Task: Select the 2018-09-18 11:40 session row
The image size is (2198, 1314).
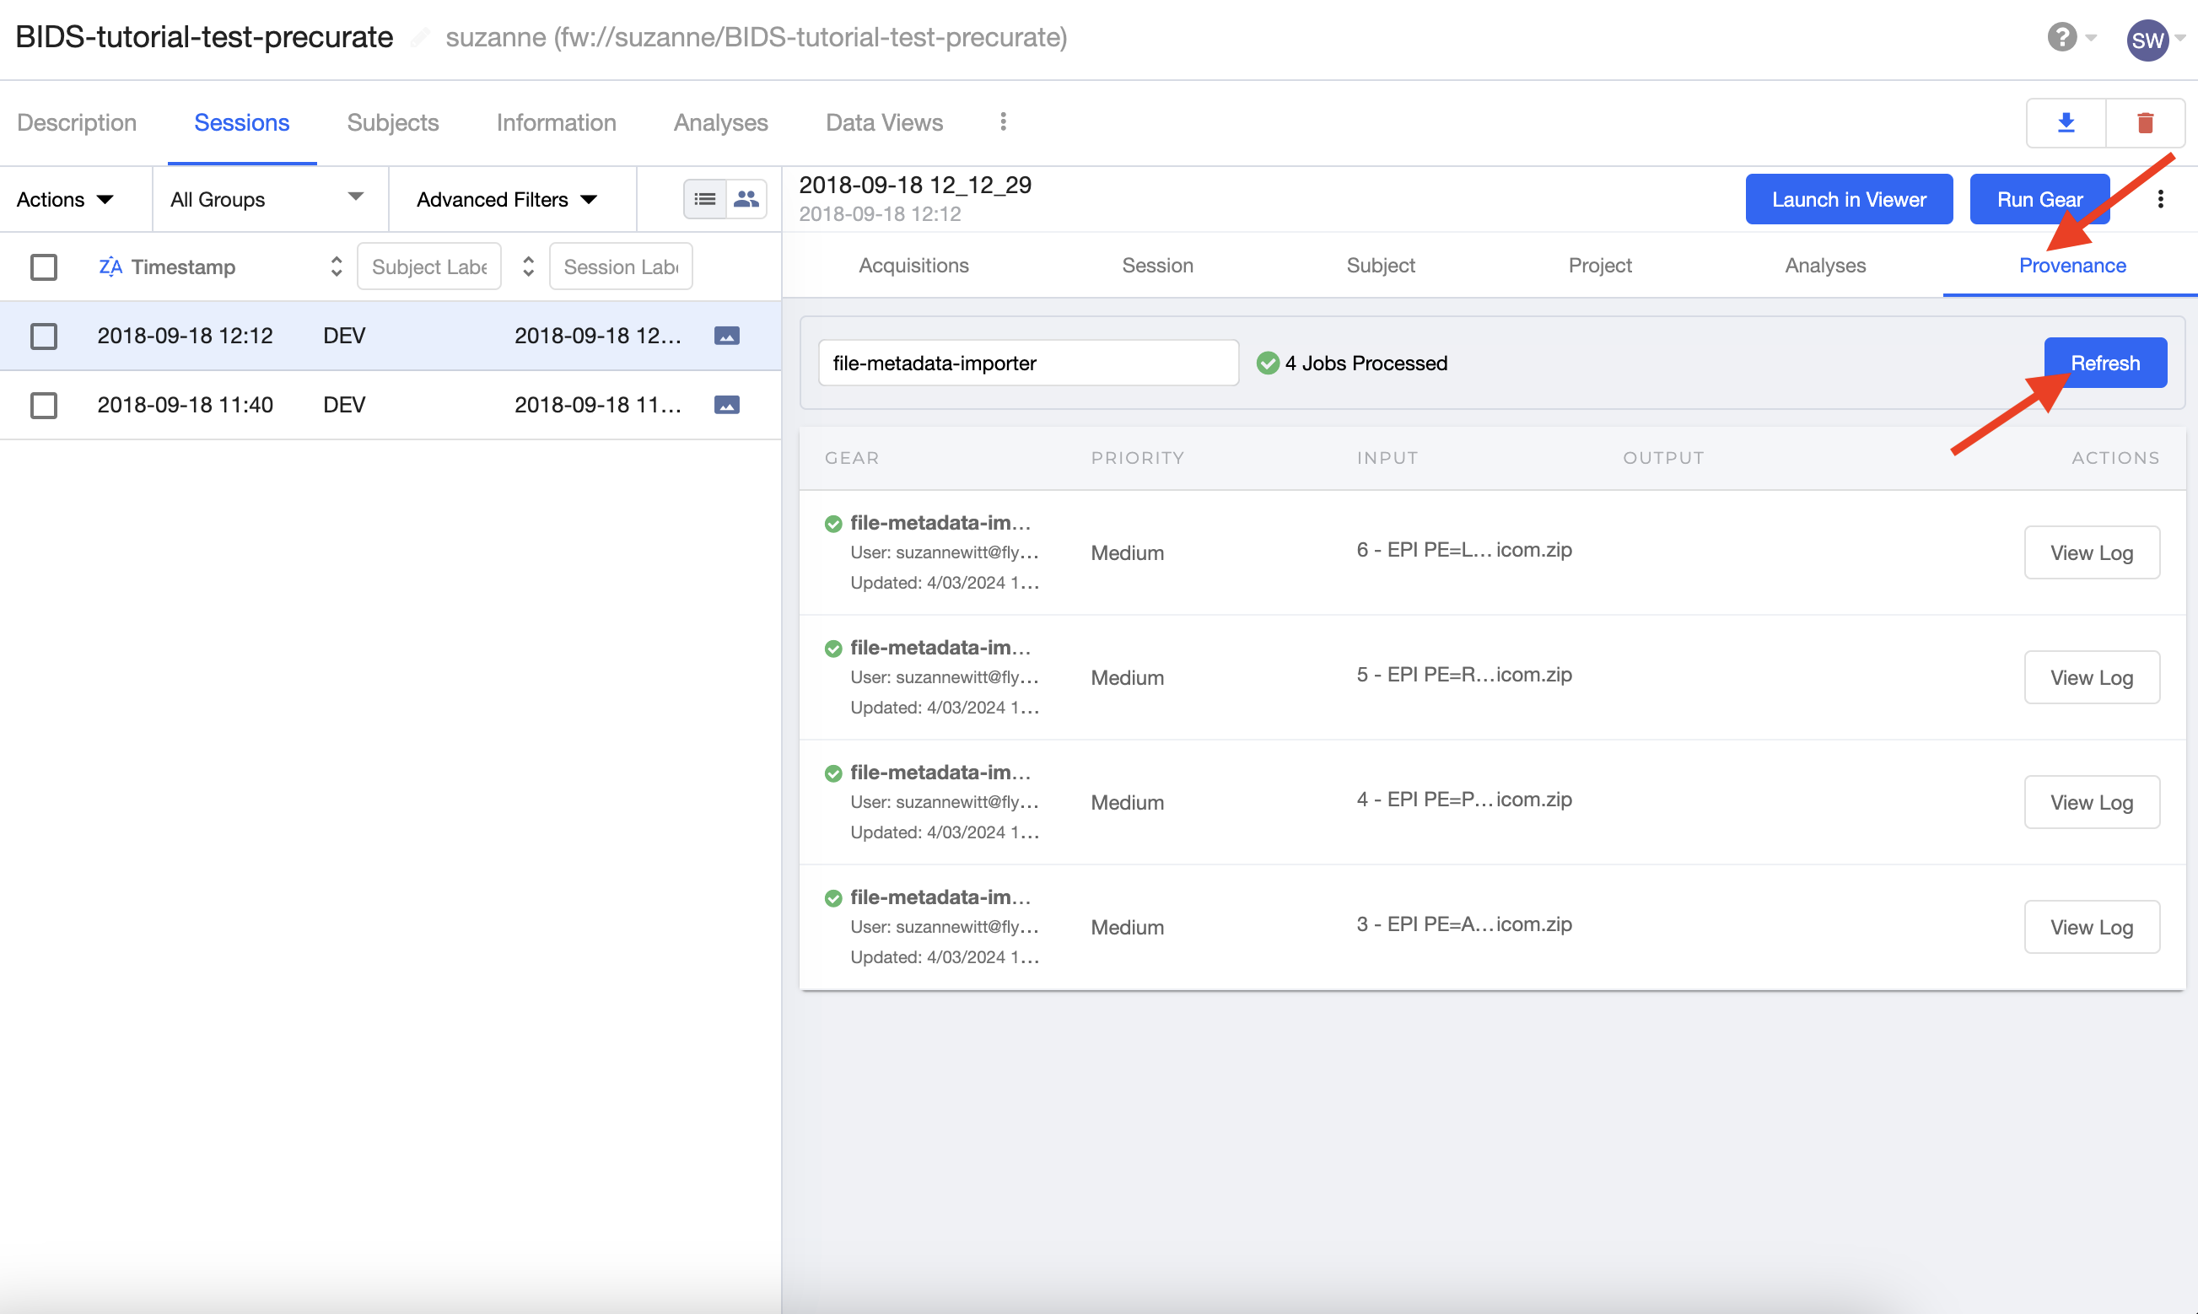Action: point(391,405)
